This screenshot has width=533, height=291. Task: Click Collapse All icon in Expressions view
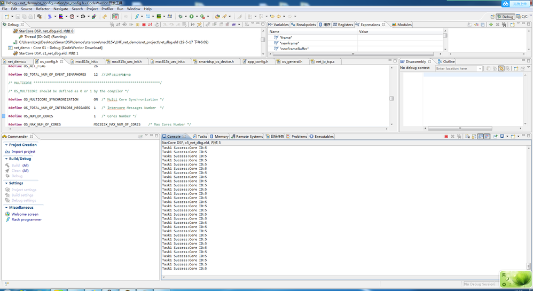point(483,25)
